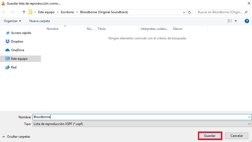Click the Nombre filename input field

tap(140, 117)
